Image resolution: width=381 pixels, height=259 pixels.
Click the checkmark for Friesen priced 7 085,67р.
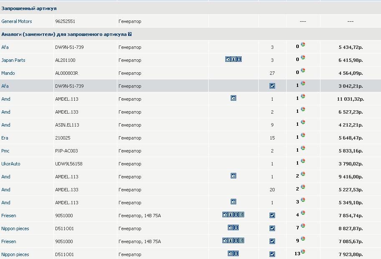(273, 241)
